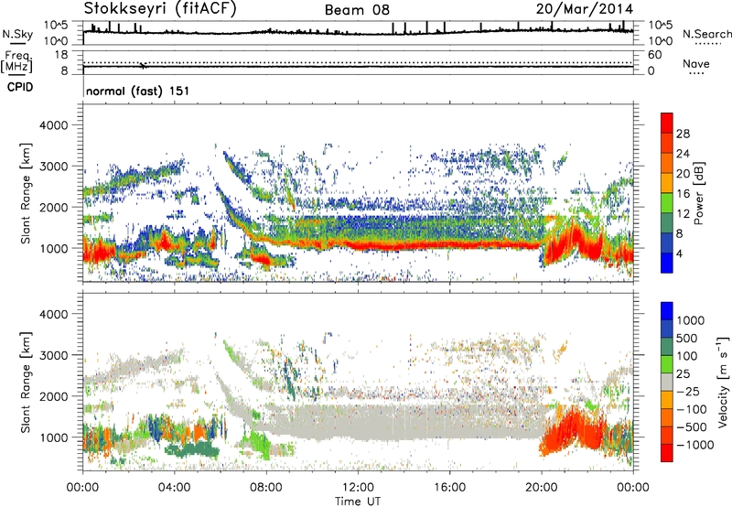Viewport: 732px width, 507px height.
Task: Click the 'Freq. [MHz]' axis label
Action: coord(16,62)
